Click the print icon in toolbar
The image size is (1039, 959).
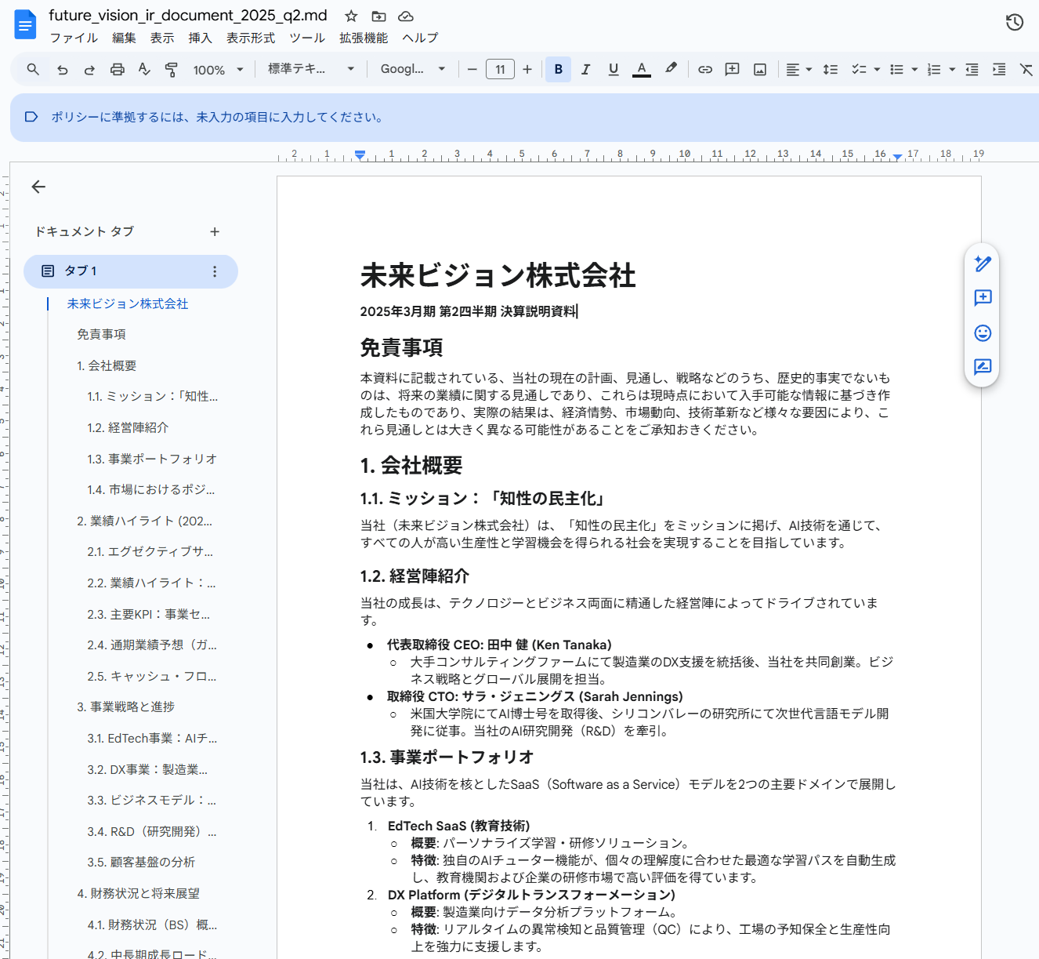[x=117, y=70]
